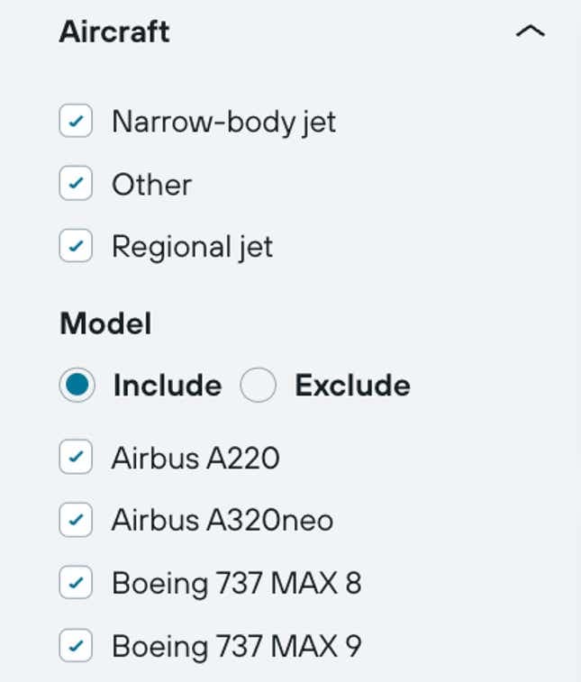Click the Exclude label text
This screenshot has width=581, height=682.
(352, 386)
